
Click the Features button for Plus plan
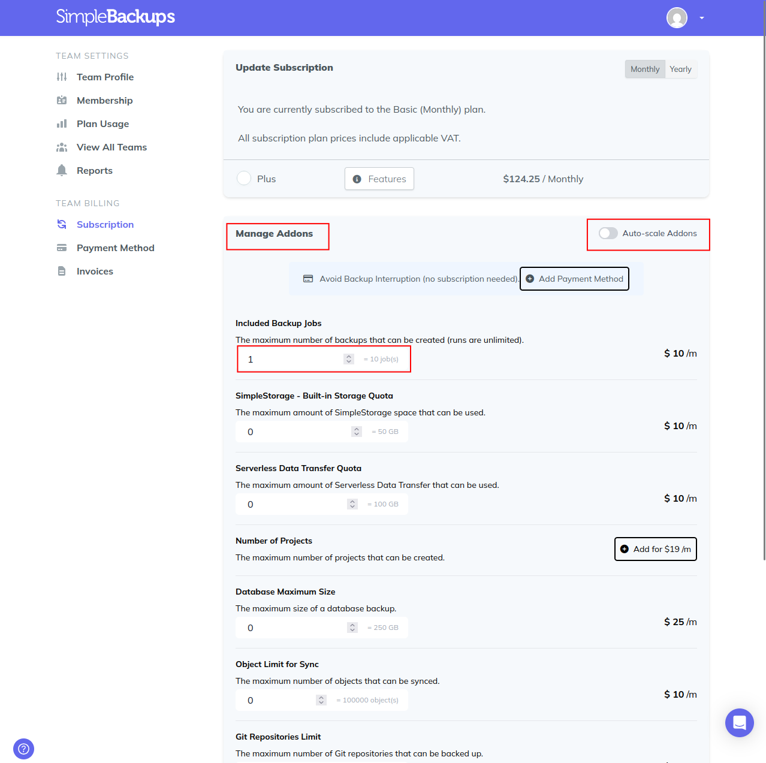click(x=379, y=179)
